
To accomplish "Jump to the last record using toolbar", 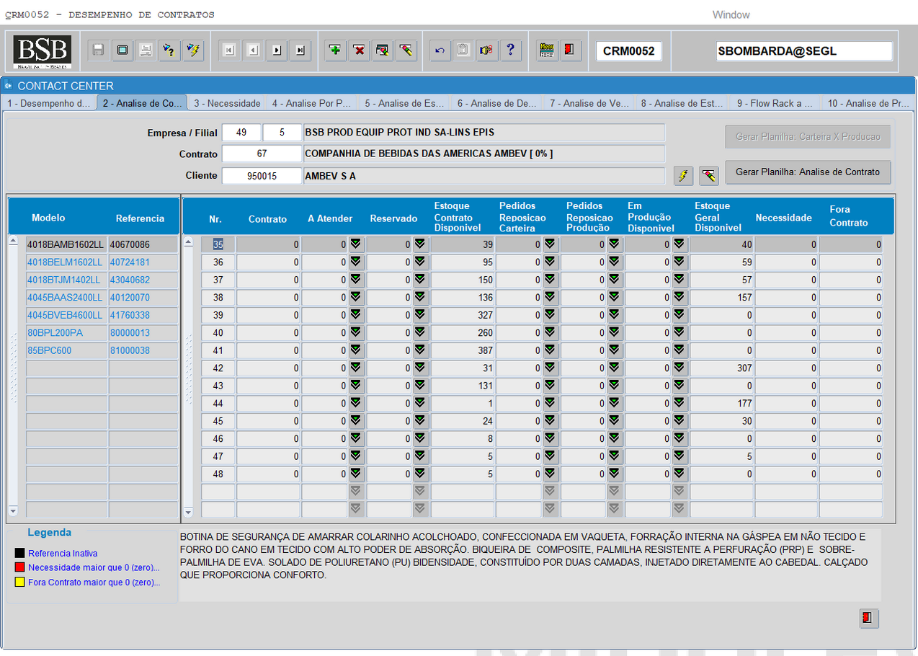I will pyautogui.click(x=300, y=50).
